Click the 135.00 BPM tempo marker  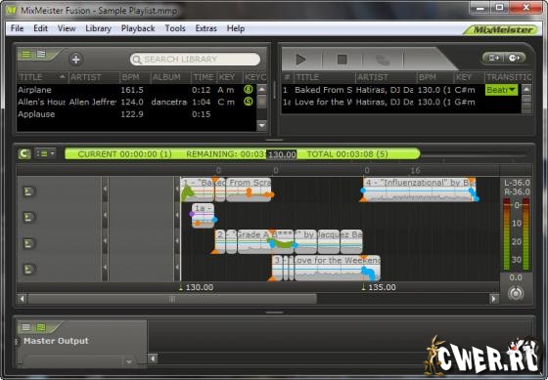(380, 287)
